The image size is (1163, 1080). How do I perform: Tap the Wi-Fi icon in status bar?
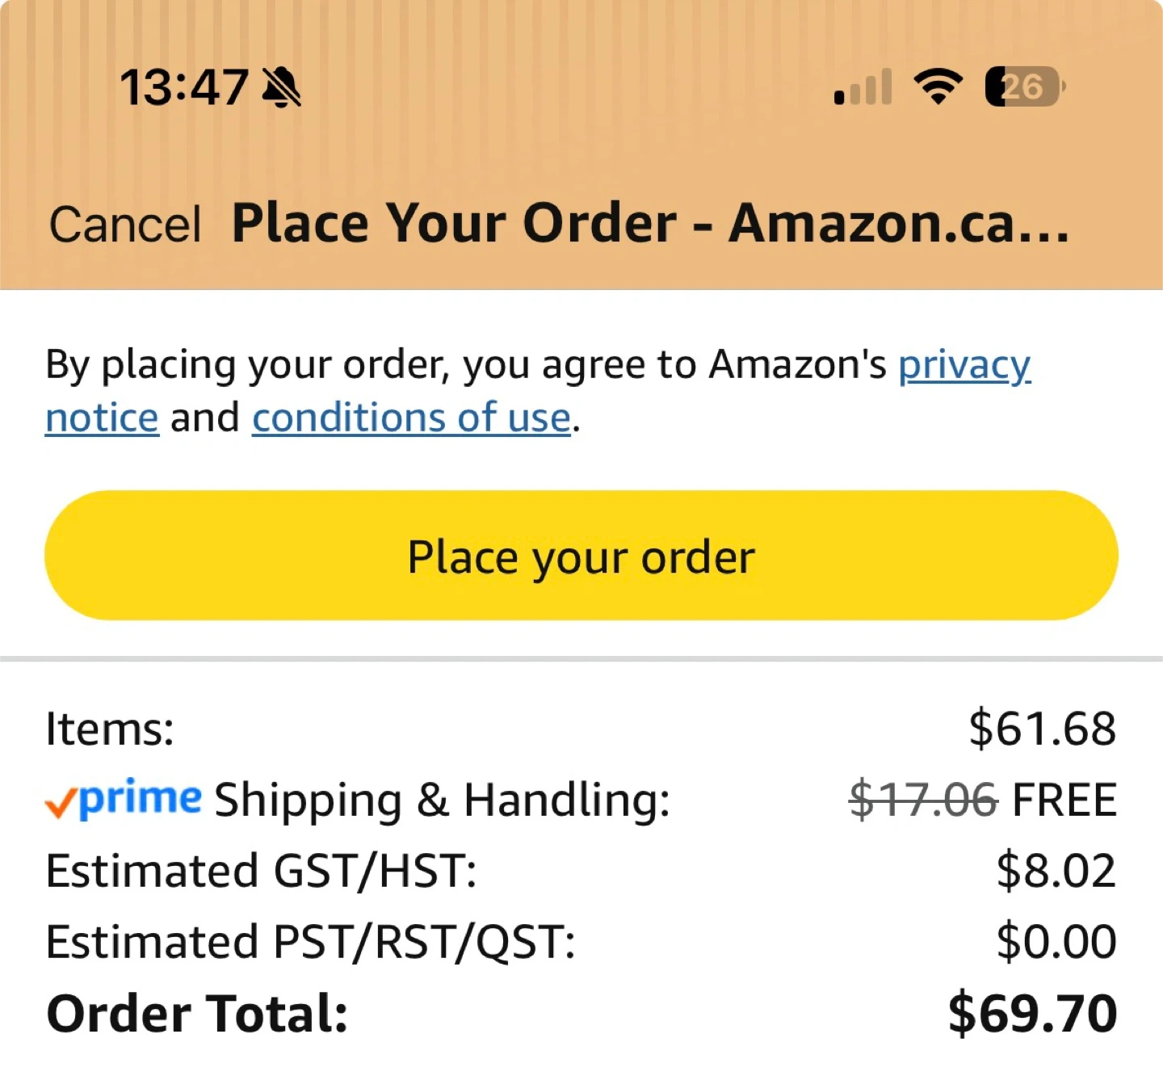tap(938, 86)
